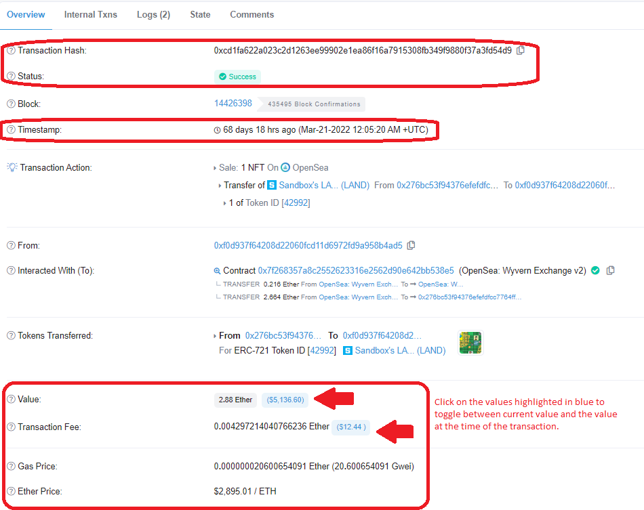Open block 14426398 link
The width and height of the screenshot is (644, 510).
[233, 104]
